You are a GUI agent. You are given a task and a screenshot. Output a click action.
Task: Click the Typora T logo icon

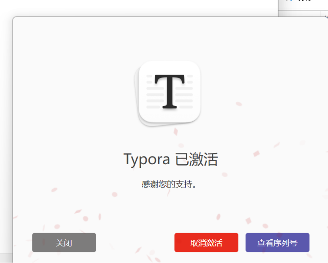click(x=168, y=93)
